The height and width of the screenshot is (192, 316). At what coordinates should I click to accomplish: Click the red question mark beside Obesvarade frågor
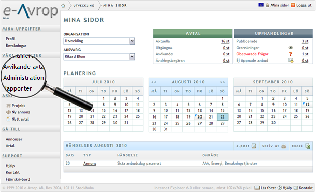click(x=291, y=54)
